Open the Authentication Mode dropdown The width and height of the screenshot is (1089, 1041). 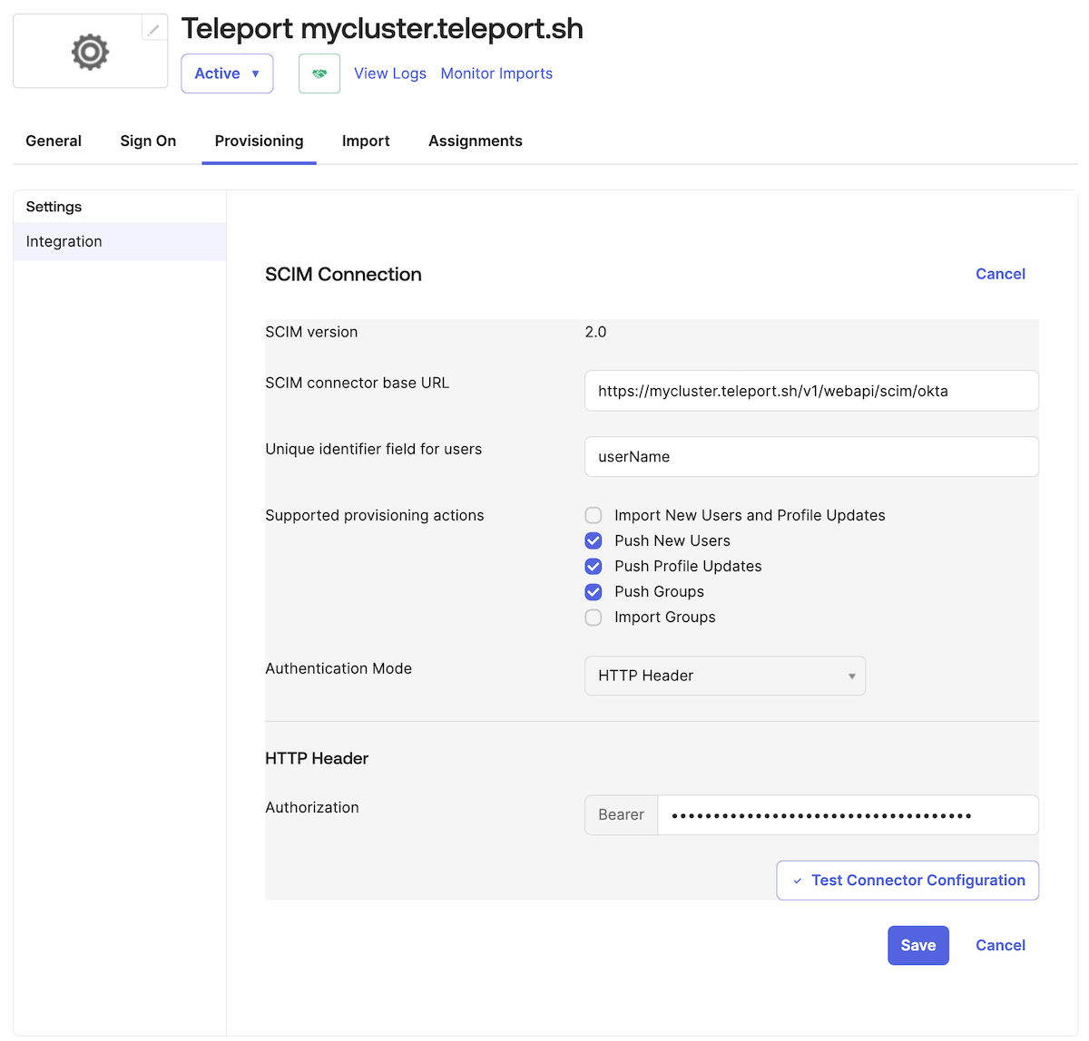[x=724, y=676]
